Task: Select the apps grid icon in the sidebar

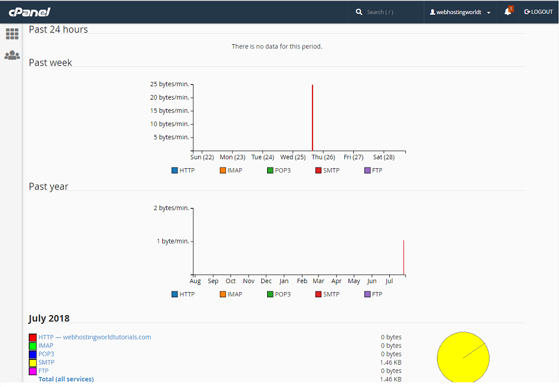Action: 12,34
